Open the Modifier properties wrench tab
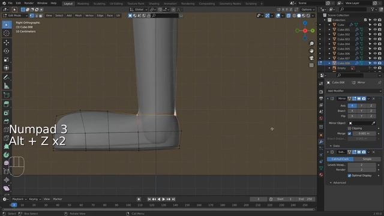This screenshot has height=216, width=384. [x=321, y=142]
